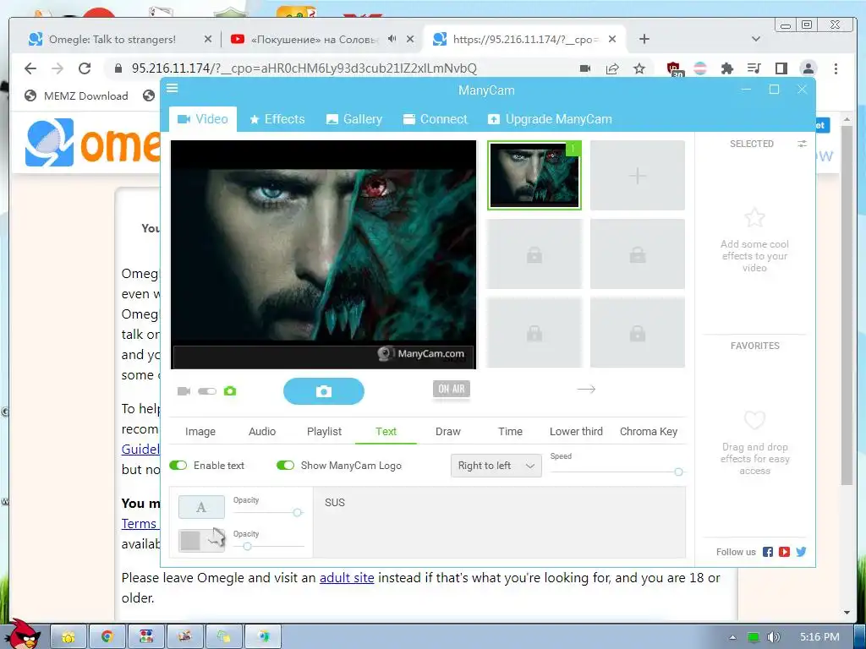Open the volume icon in system tray

point(773,637)
